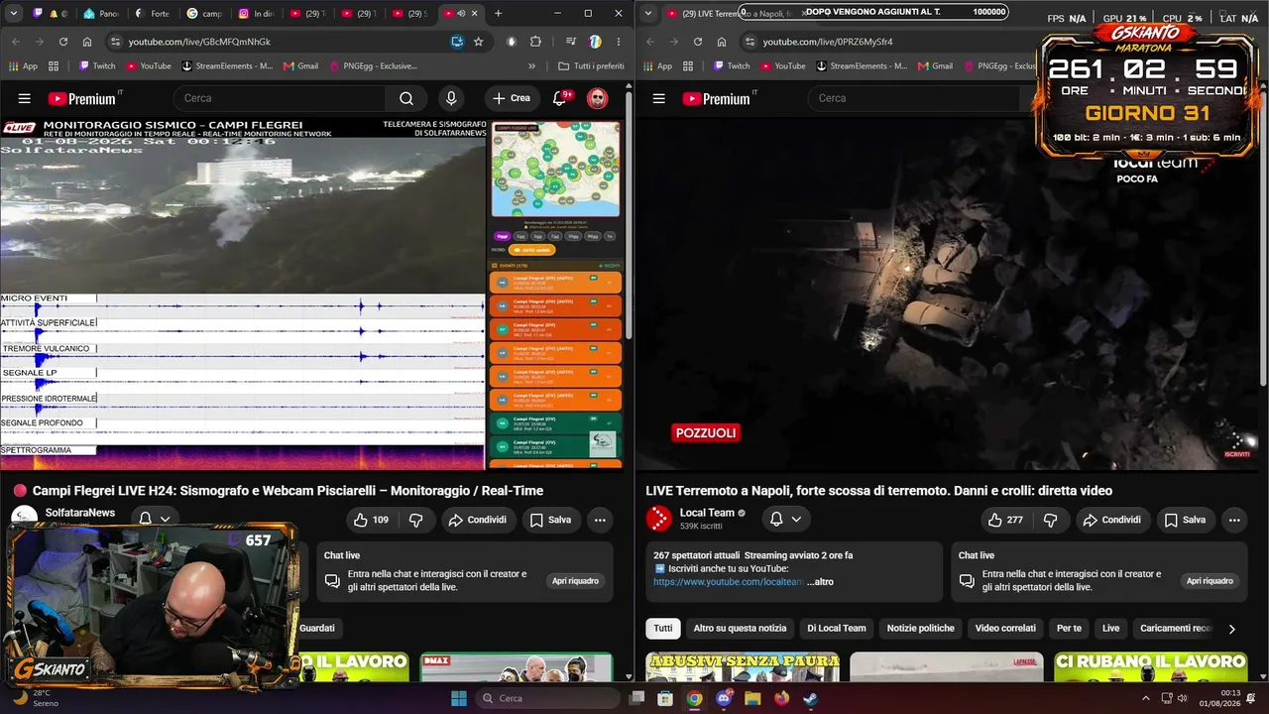Open Discord from the taskbar
The height and width of the screenshot is (714, 1269).
coord(724,698)
